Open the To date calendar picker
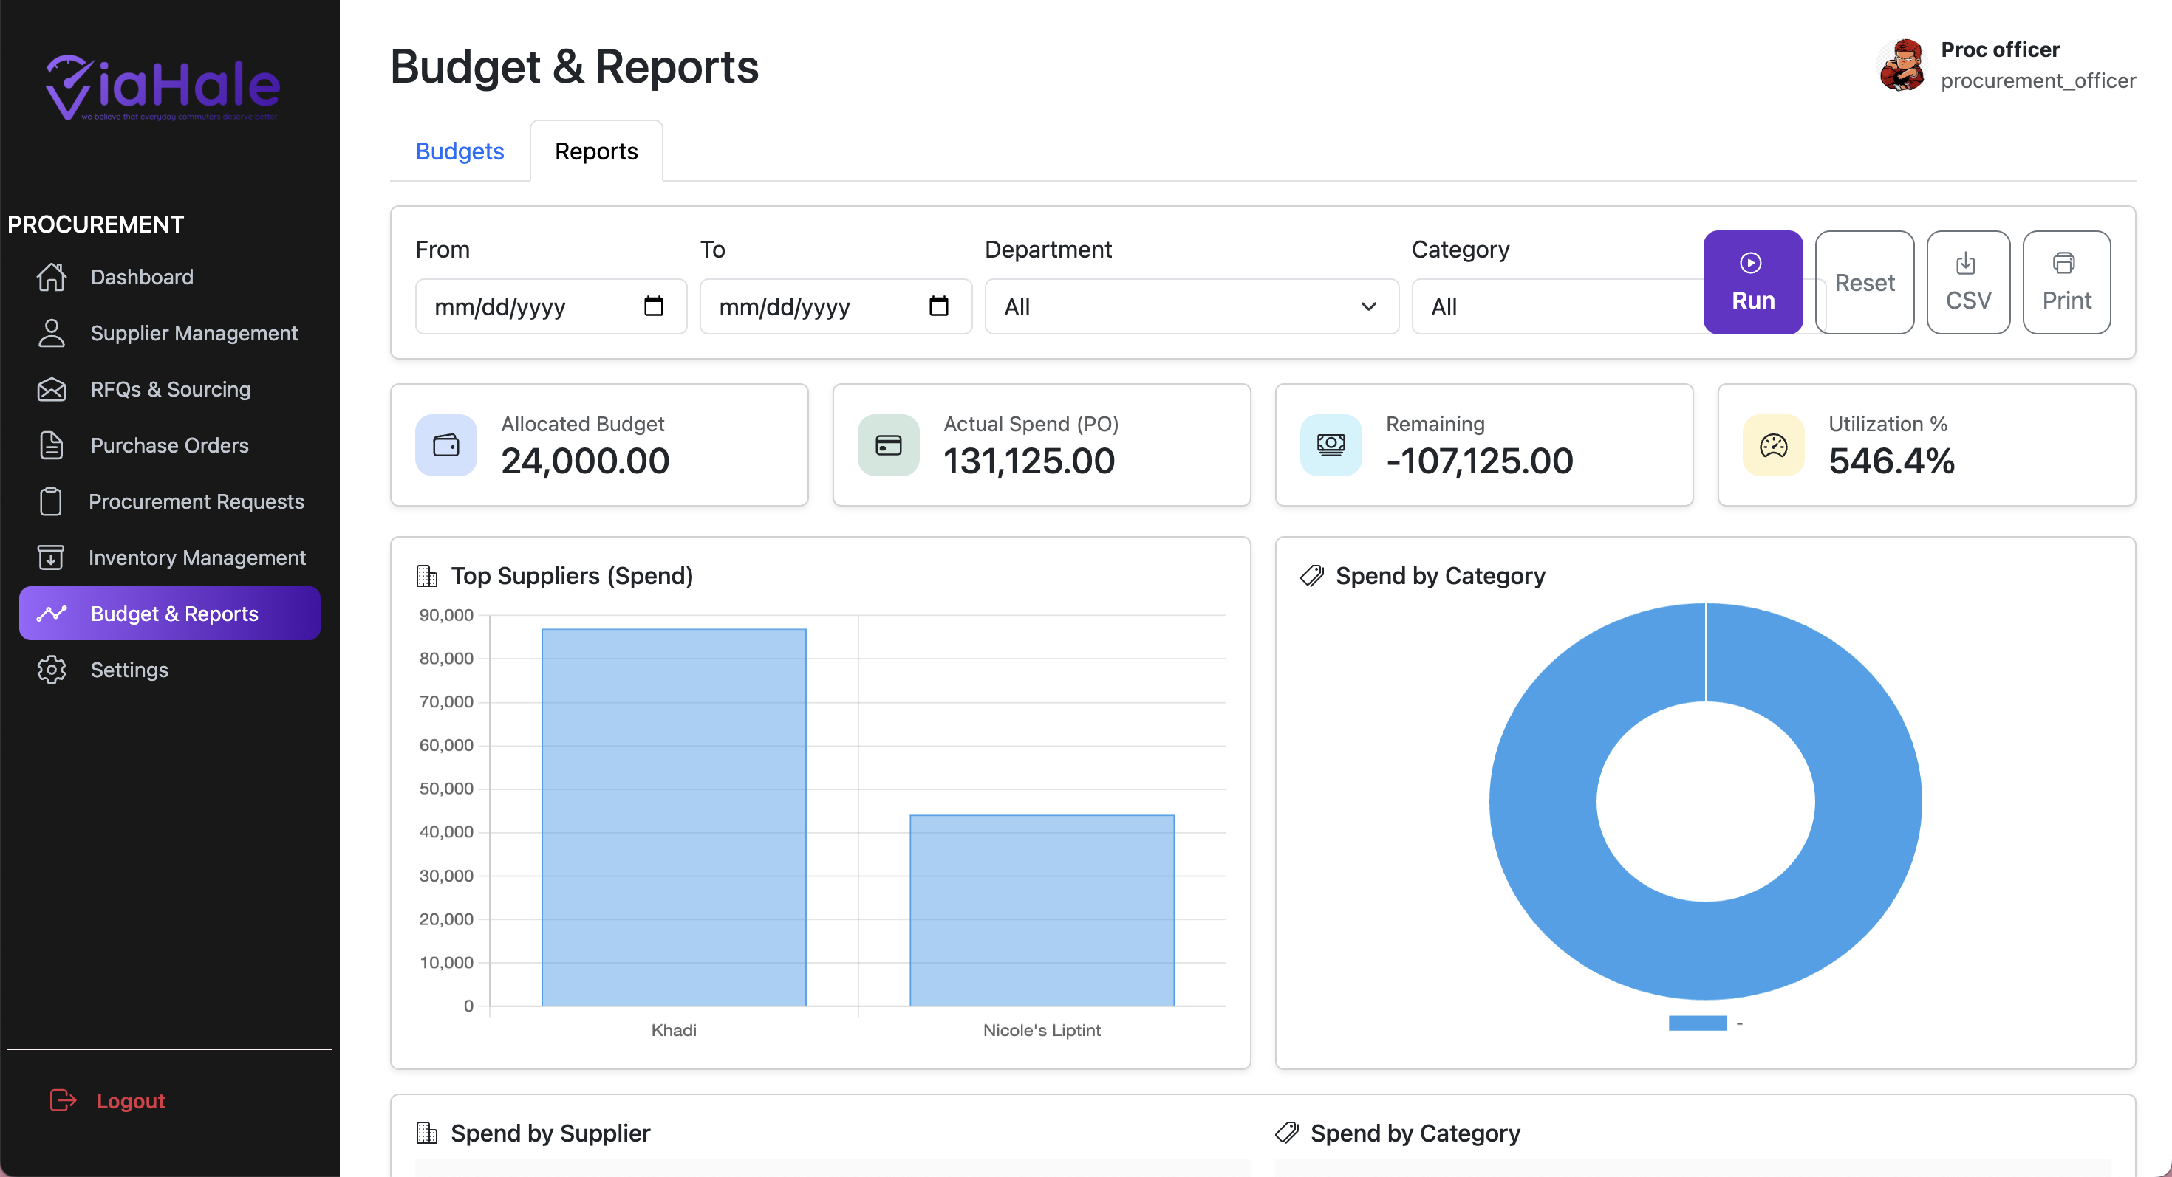The image size is (2172, 1177). (938, 306)
